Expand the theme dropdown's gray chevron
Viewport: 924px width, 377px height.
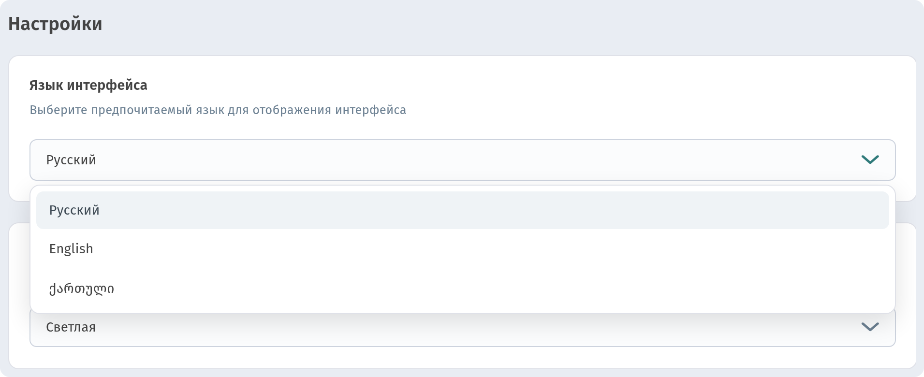[870, 327]
